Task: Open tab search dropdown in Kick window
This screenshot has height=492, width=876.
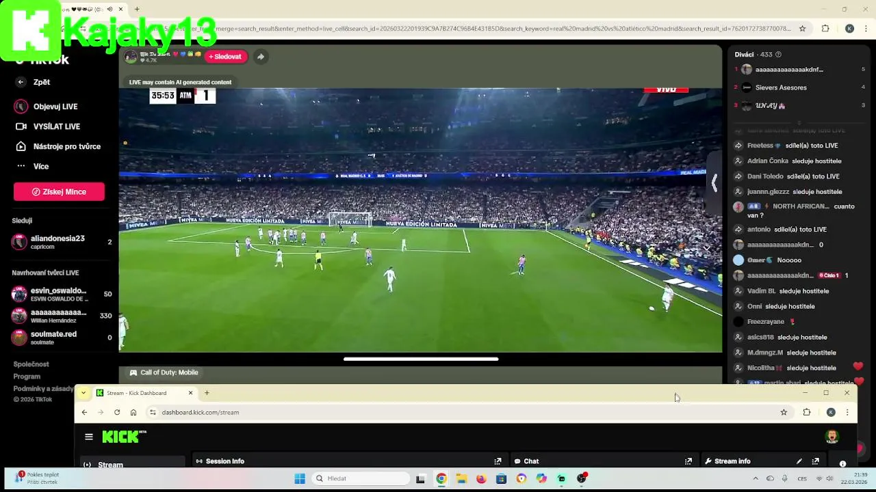Action: point(83,393)
